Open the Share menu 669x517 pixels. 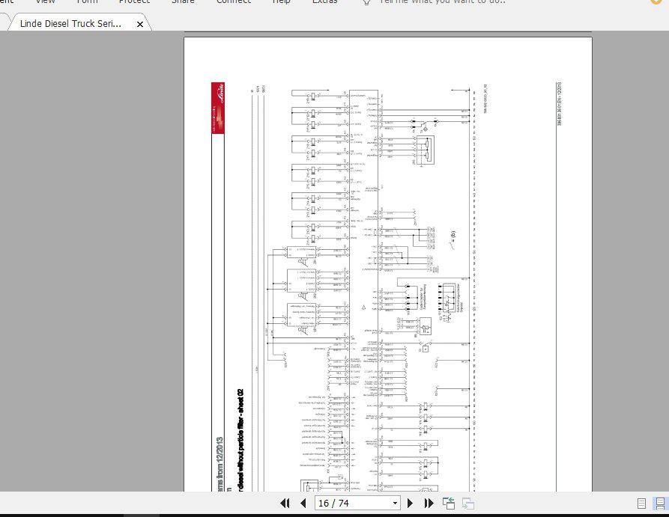coord(183,1)
